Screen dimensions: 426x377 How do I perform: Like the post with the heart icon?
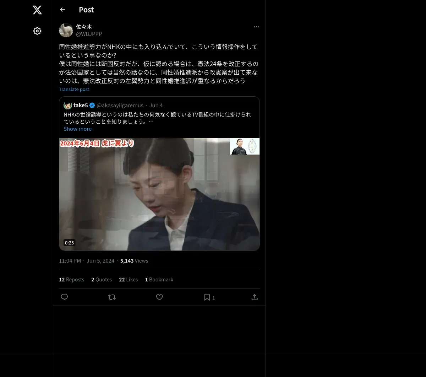(159, 297)
